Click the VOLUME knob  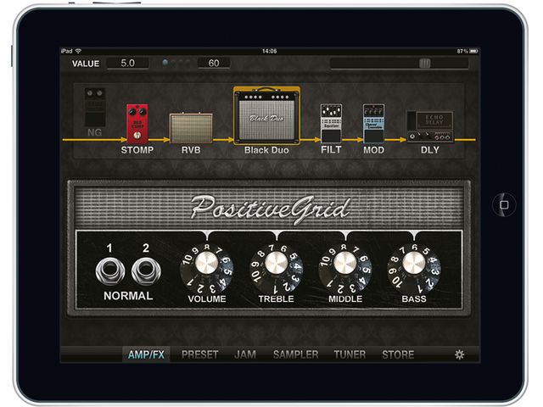207,264
